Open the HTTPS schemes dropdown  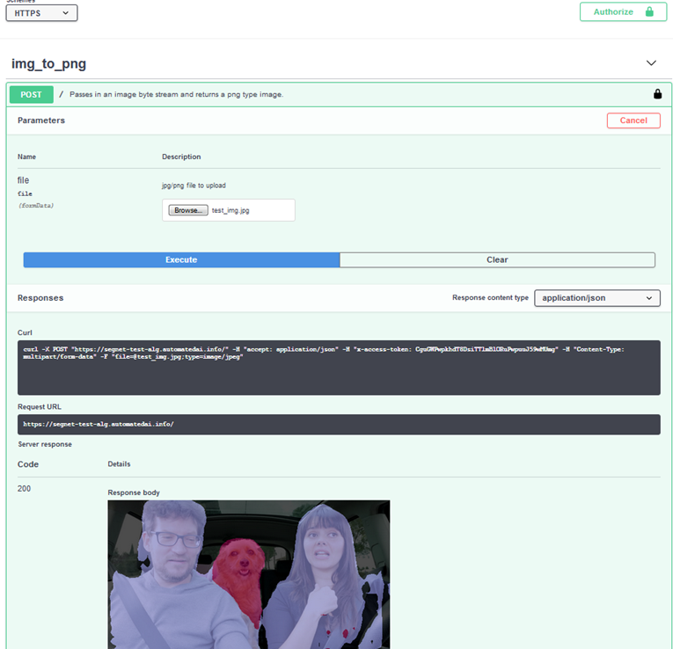41,13
